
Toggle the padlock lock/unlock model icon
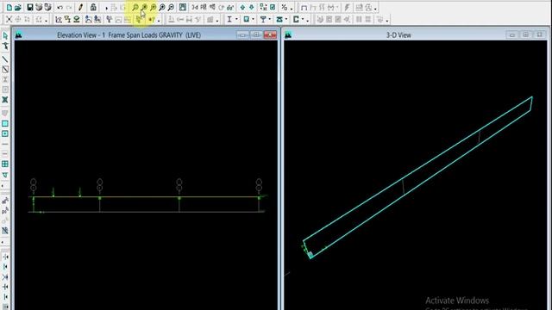click(x=93, y=7)
